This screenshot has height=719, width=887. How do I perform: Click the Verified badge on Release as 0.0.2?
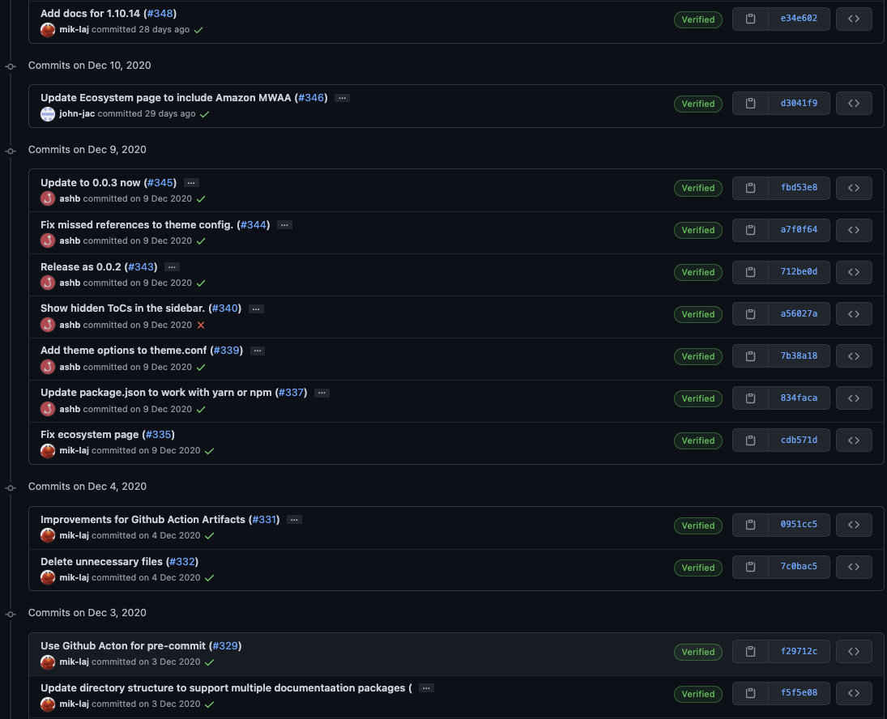[697, 272]
